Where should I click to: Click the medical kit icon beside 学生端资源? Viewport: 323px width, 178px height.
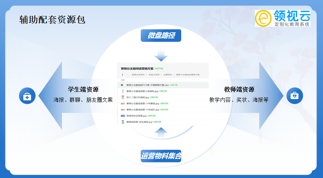point(27,96)
